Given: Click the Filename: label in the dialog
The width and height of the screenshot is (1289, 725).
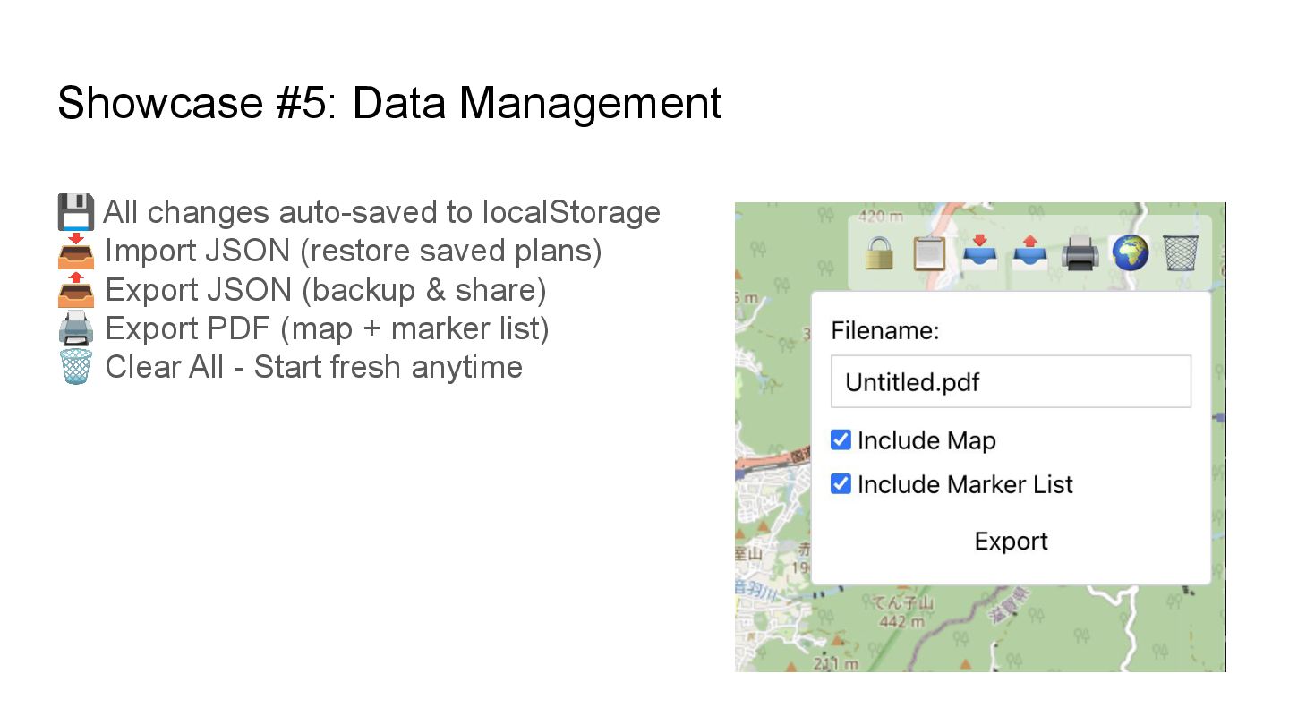Looking at the screenshot, I should tap(884, 331).
